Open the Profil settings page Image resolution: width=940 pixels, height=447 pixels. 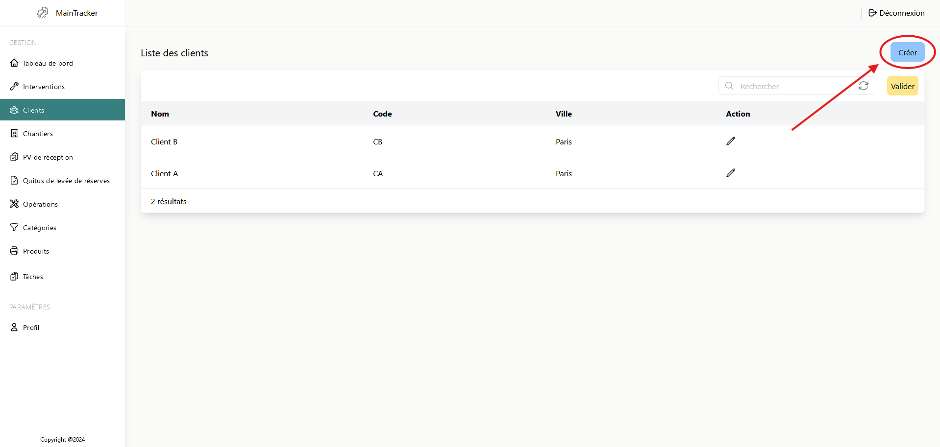pos(31,328)
